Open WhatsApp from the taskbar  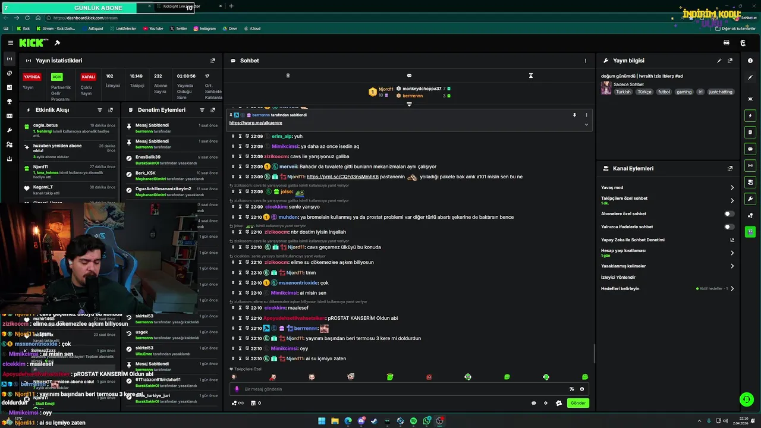coord(427,421)
